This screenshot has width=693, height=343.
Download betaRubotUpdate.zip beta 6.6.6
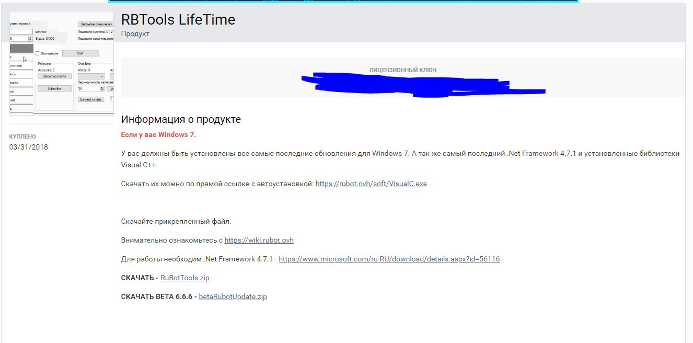(233, 297)
